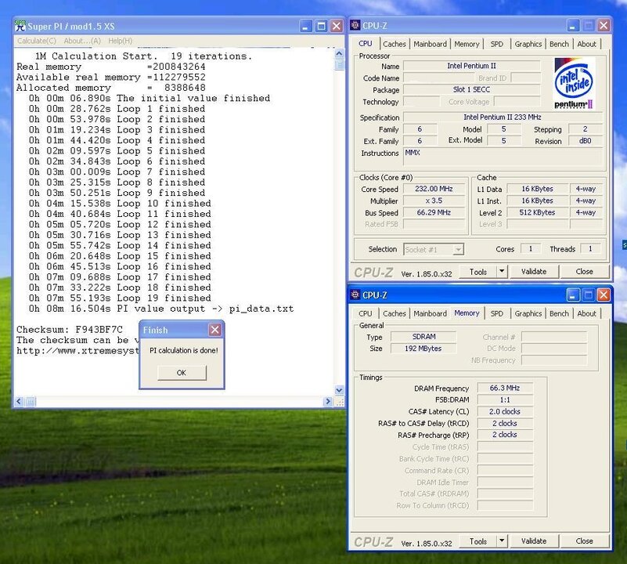Open the About...(A) menu in Super PI
The image size is (627, 564).
[82, 41]
